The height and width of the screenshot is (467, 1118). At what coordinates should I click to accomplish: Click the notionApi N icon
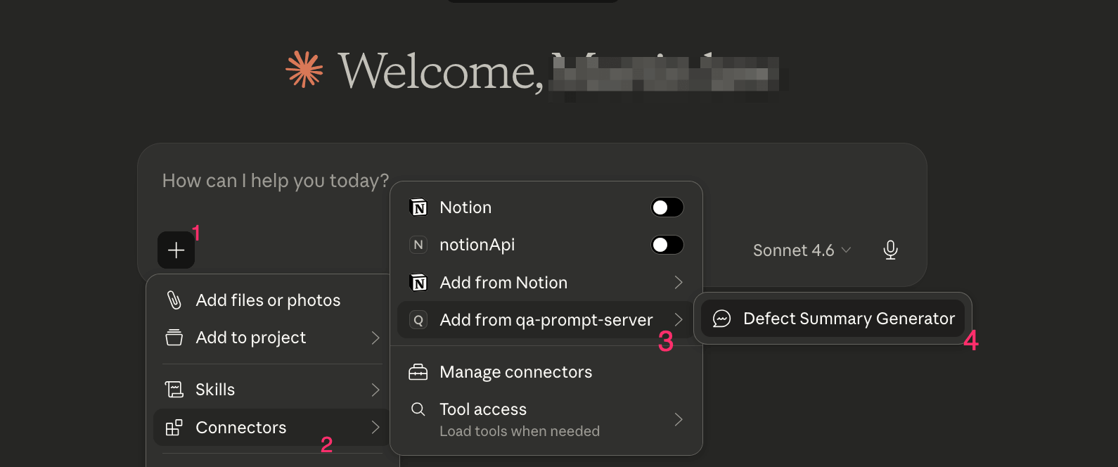click(x=418, y=245)
